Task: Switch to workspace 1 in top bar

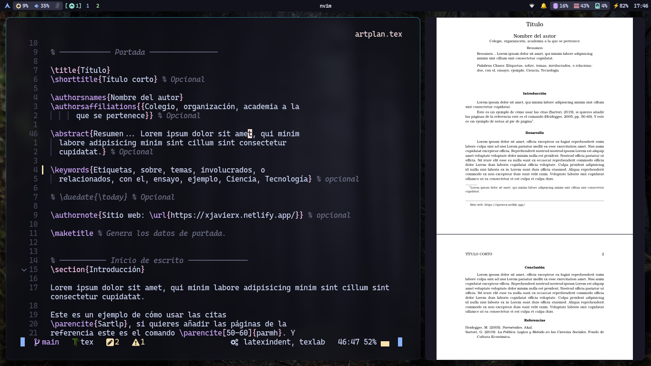Action: tap(88, 6)
